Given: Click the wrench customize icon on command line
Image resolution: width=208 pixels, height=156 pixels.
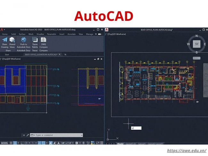Looking at the screenshot, I should tap(28, 135).
